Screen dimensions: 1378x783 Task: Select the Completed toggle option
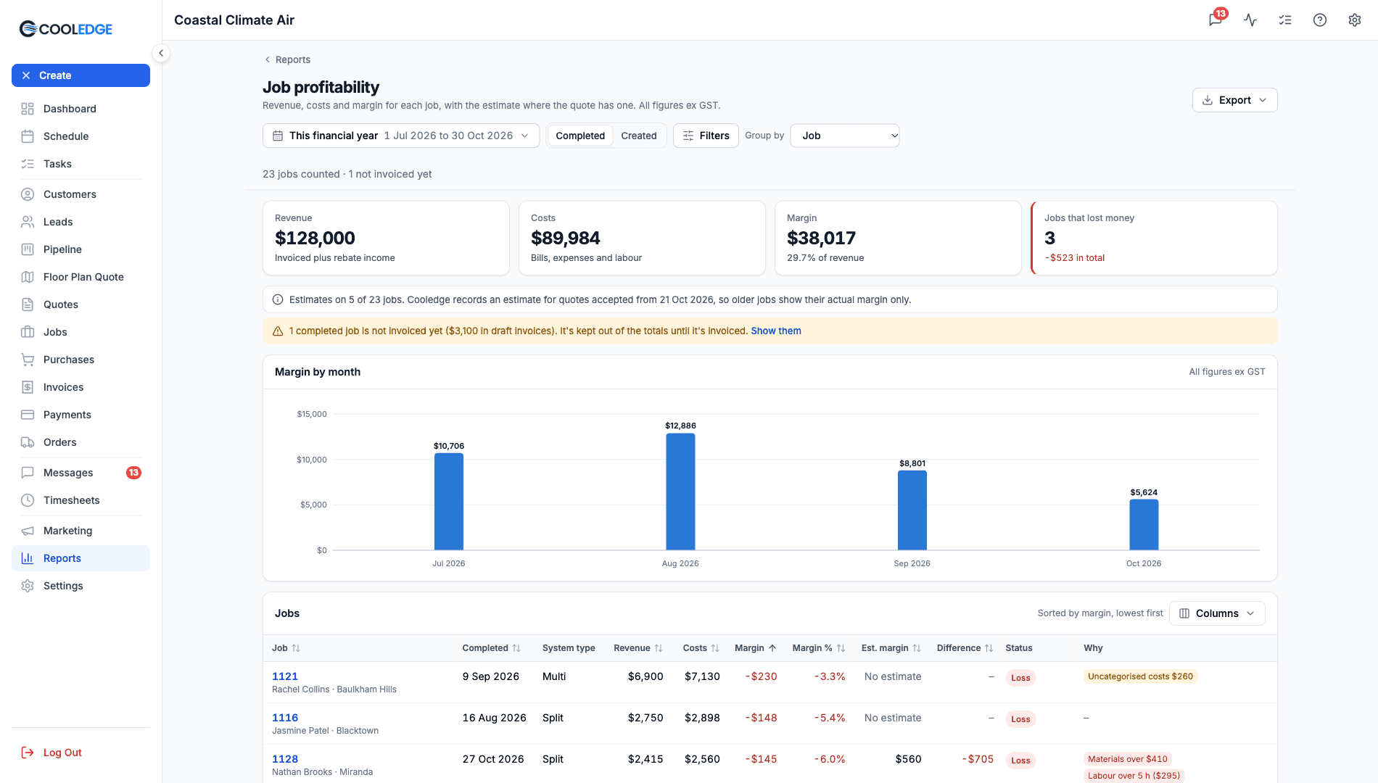tap(580, 136)
